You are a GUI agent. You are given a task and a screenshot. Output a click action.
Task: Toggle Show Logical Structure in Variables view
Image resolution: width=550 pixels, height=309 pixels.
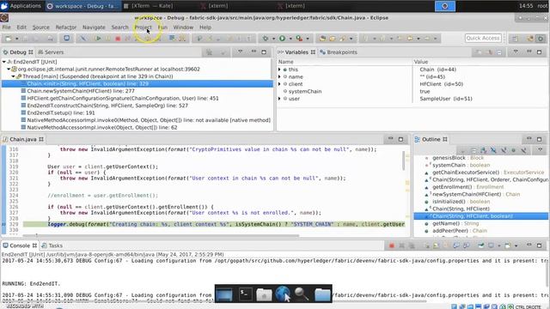[x=489, y=52]
